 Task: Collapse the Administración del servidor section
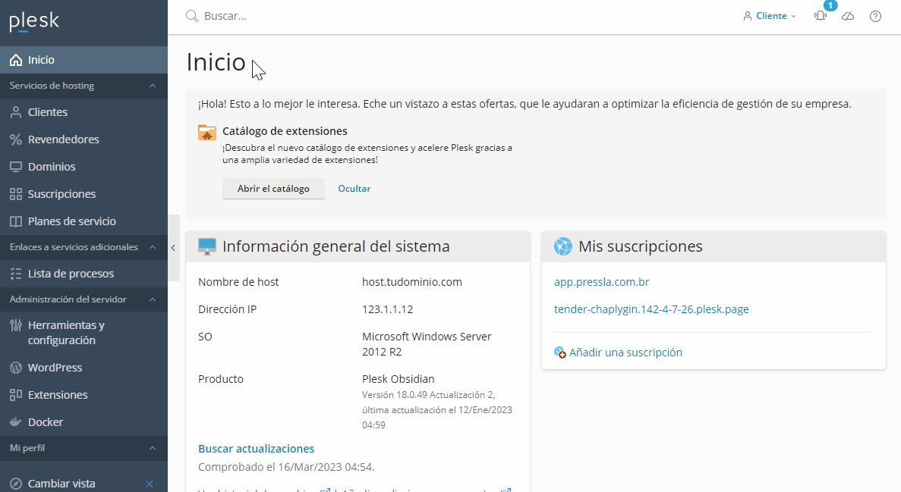tap(153, 299)
